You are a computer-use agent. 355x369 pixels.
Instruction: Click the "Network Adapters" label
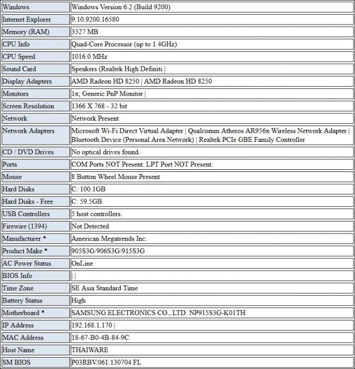(28, 131)
